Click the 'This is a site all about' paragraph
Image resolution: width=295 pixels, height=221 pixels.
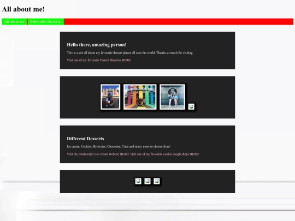[x=130, y=53]
